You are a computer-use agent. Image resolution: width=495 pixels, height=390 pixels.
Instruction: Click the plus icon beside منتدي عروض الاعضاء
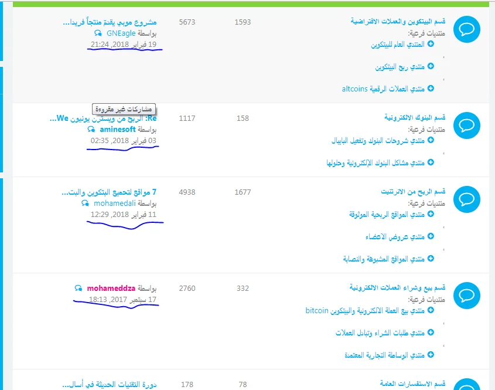[431, 236]
